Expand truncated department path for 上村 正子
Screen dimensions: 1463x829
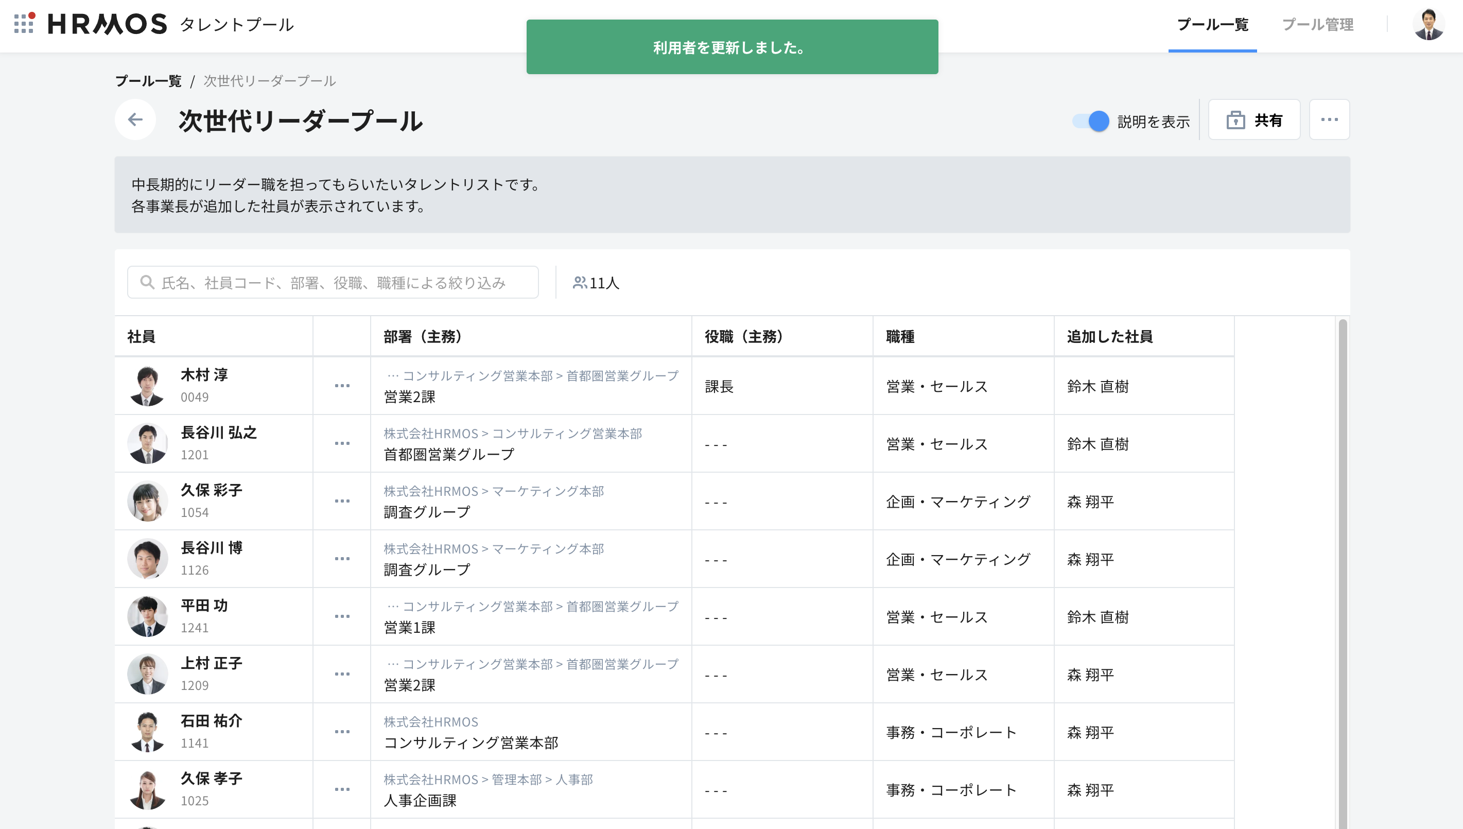(393, 664)
